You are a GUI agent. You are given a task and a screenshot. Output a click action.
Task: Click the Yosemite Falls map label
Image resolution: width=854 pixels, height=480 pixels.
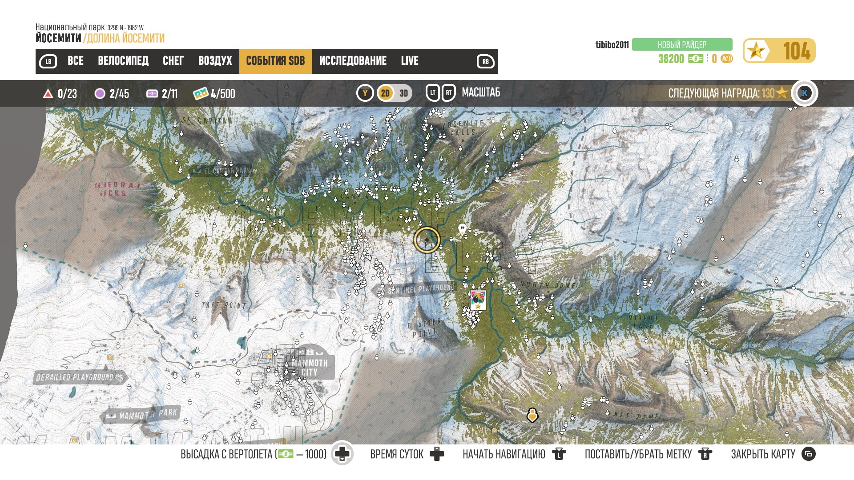463,128
